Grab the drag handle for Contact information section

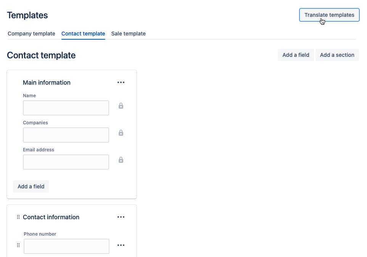(x=18, y=217)
